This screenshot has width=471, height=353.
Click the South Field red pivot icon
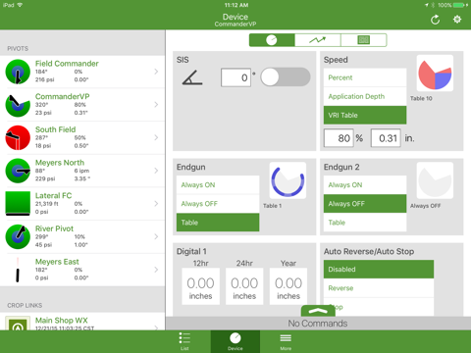pyautogui.click(x=18, y=137)
